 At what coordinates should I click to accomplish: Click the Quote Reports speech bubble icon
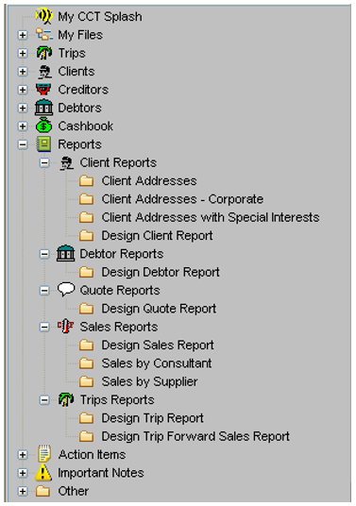[66, 290]
